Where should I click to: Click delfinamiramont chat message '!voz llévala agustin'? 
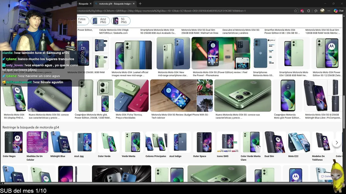point(32,82)
